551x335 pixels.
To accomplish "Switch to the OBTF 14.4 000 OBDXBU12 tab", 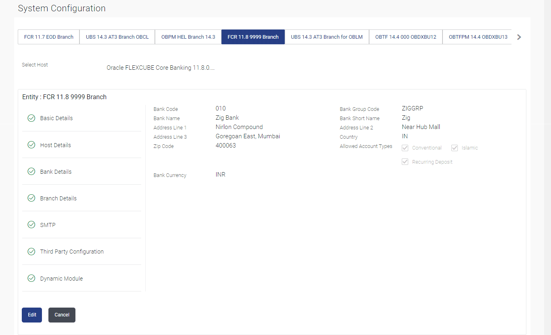I will (406, 37).
